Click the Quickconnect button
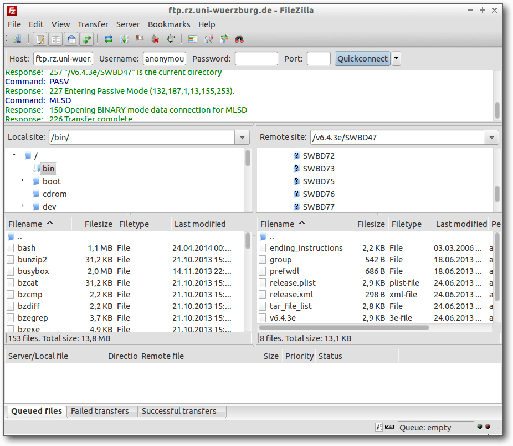 coord(362,59)
